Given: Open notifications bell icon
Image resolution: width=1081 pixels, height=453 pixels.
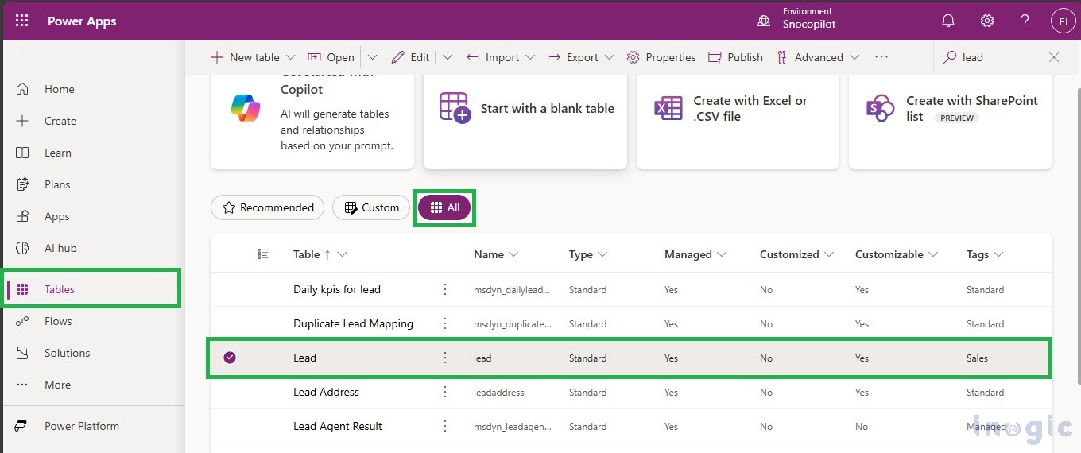Looking at the screenshot, I should click(x=948, y=21).
